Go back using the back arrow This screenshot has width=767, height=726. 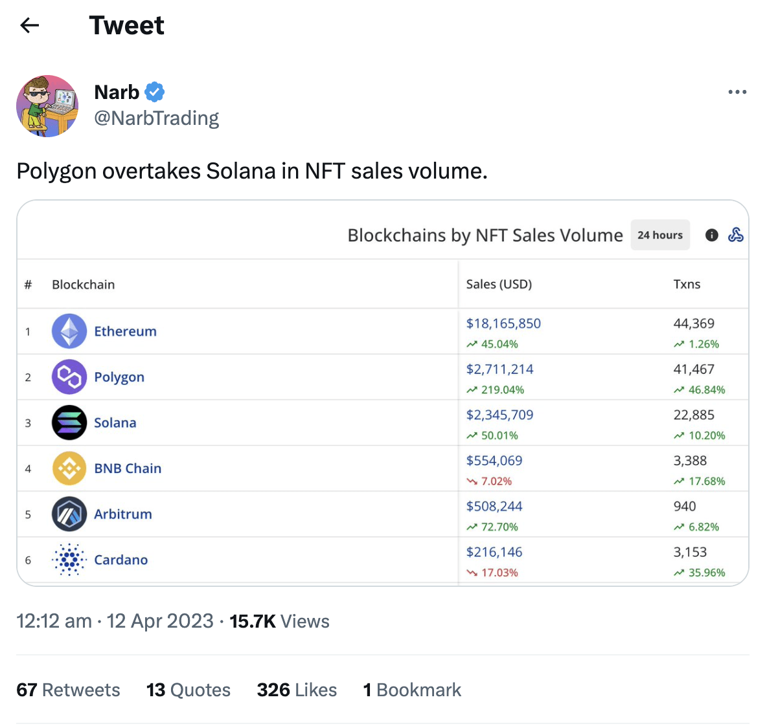pyautogui.click(x=30, y=25)
